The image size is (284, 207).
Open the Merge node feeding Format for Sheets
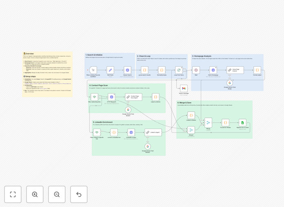coord(208,123)
